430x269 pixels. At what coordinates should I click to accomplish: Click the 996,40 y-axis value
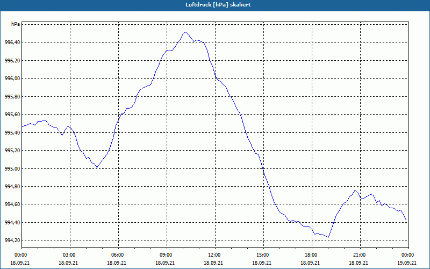pyautogui.click(x=12, y=43)
